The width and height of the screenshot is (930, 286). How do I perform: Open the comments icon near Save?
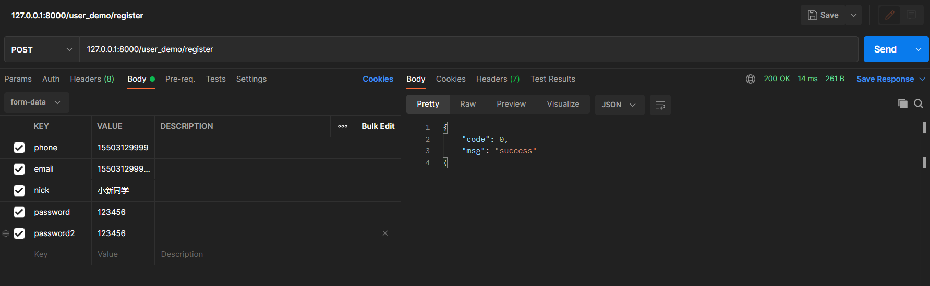point(911,15)
